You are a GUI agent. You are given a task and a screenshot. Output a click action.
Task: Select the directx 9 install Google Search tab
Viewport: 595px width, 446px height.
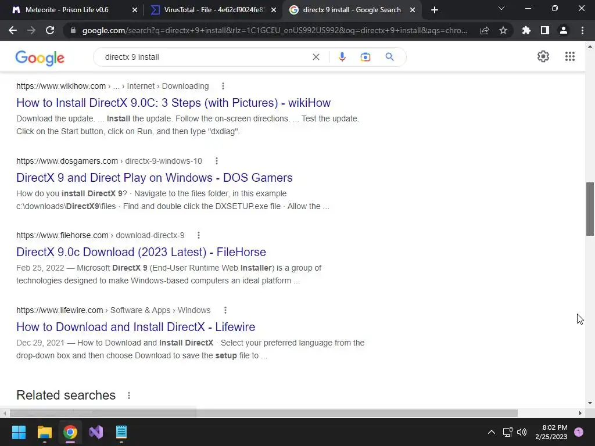[352, 10]
